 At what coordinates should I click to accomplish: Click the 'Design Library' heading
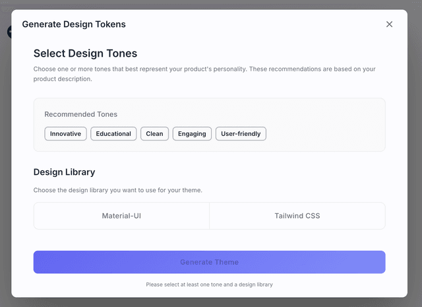click(65, 172)
